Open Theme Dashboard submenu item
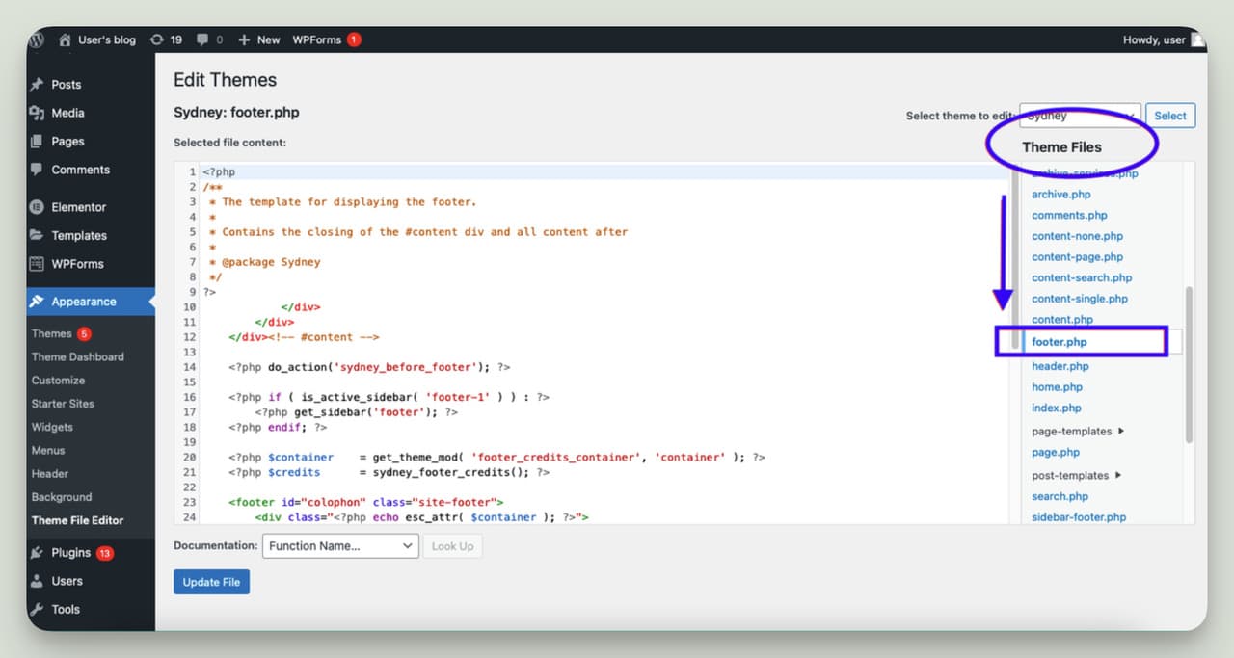This screenshot has height=658, width=1234. coord(77,356)
